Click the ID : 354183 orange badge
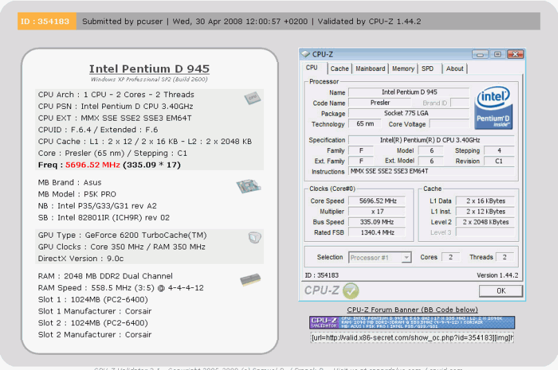The height and width of the screenshot is (370, 558). [x=47, y=21]
